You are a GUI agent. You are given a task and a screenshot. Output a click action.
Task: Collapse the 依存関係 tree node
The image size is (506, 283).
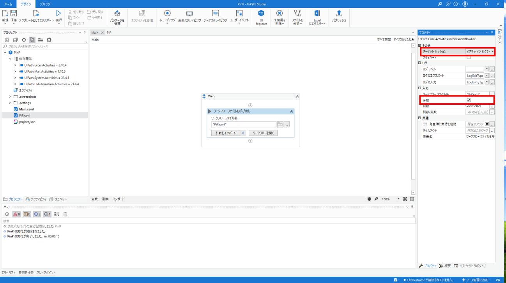tap(10, 59)
